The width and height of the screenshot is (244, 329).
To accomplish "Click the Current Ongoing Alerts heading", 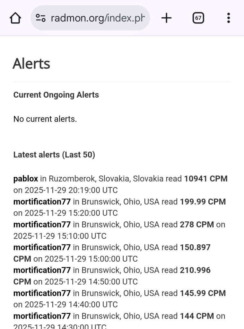I will [x=56, y=95].
